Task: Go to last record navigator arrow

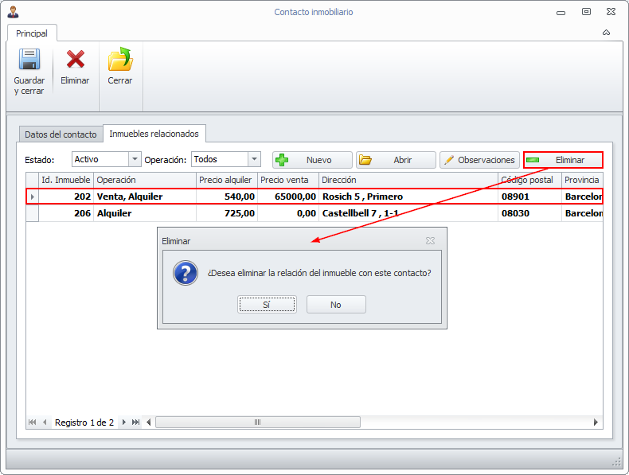Action: click(x=136, y=422)
